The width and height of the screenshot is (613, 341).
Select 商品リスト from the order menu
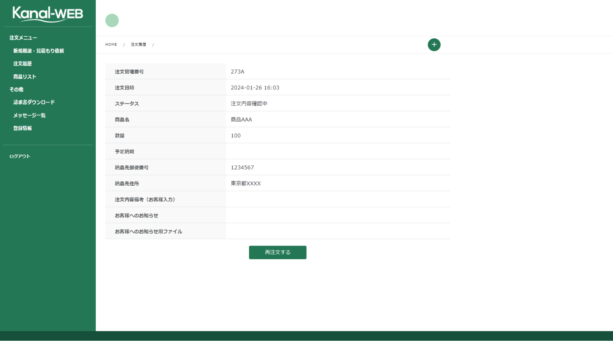point(24,76)
